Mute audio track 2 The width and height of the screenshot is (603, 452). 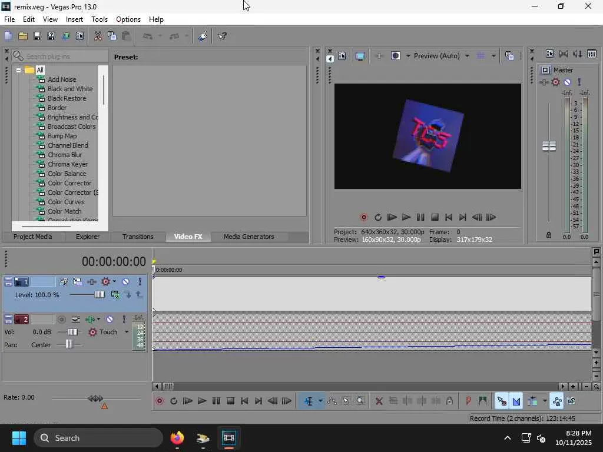(x=110, y=320)
